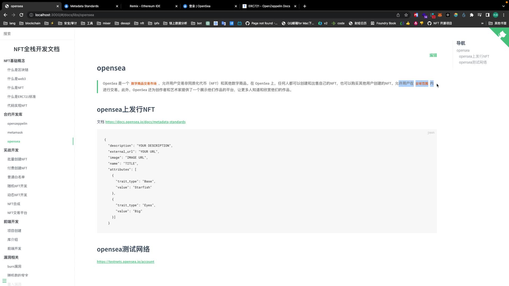
Task: Open tab search dropdown arrow
Action: click(503, 6)
